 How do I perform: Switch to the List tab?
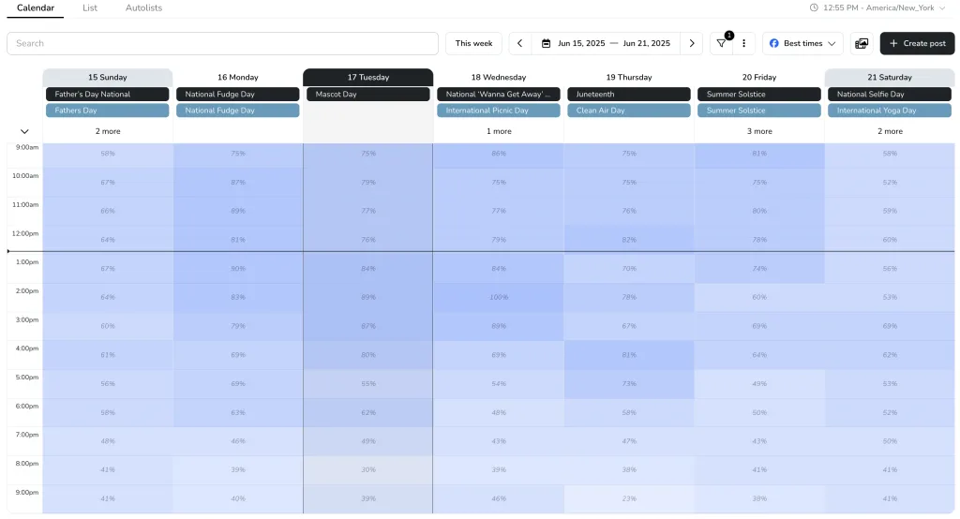point(90,7)
